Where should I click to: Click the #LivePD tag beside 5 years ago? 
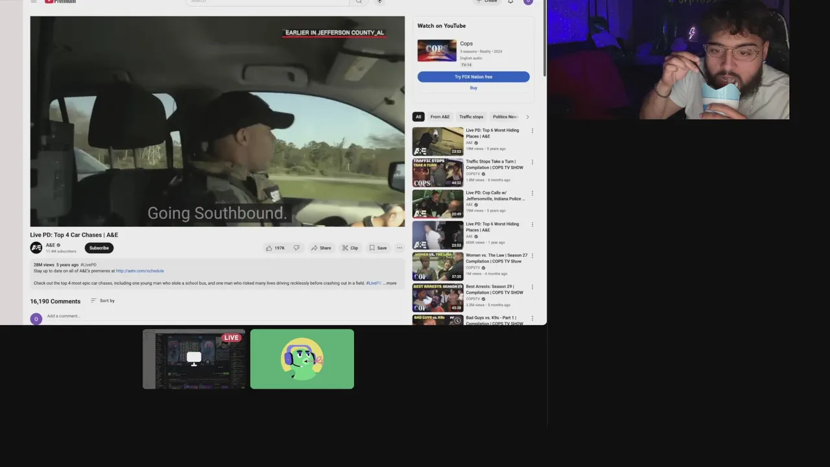88,265
